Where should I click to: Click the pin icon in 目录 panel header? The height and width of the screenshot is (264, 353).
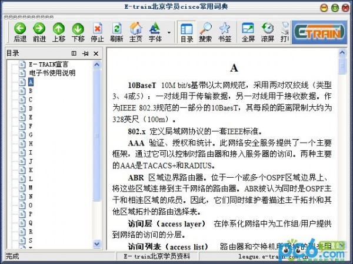pyautogui.click(x=85, y=53)
